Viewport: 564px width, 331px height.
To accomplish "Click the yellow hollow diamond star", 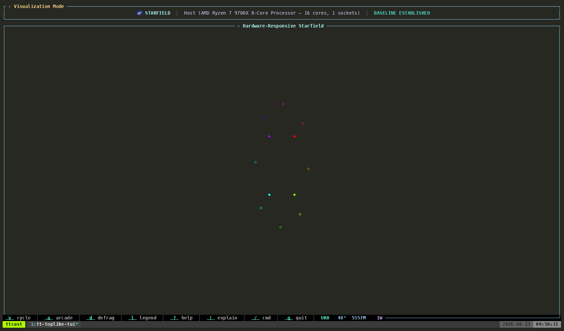I will click(x=300, y=214).
